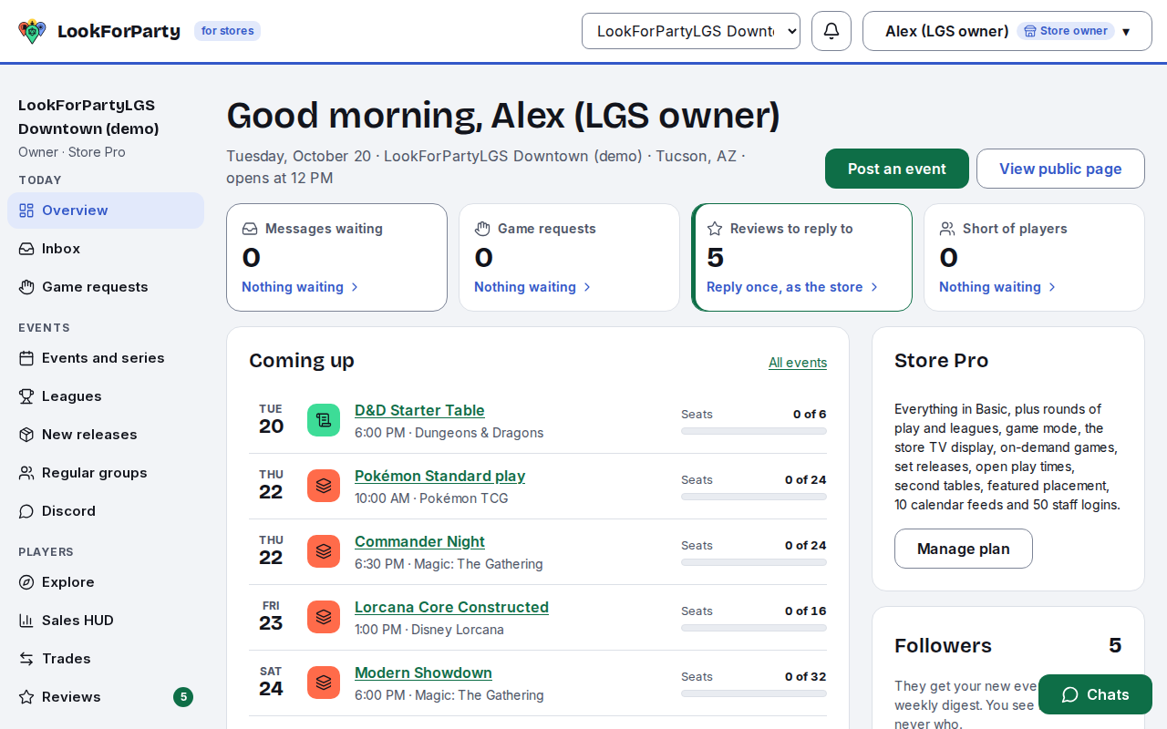The height and width of the screenshot is (729, 1167).
Task: Open Sales HUD in sidebar
Action: pyautogui.click(x=106, y=621)
